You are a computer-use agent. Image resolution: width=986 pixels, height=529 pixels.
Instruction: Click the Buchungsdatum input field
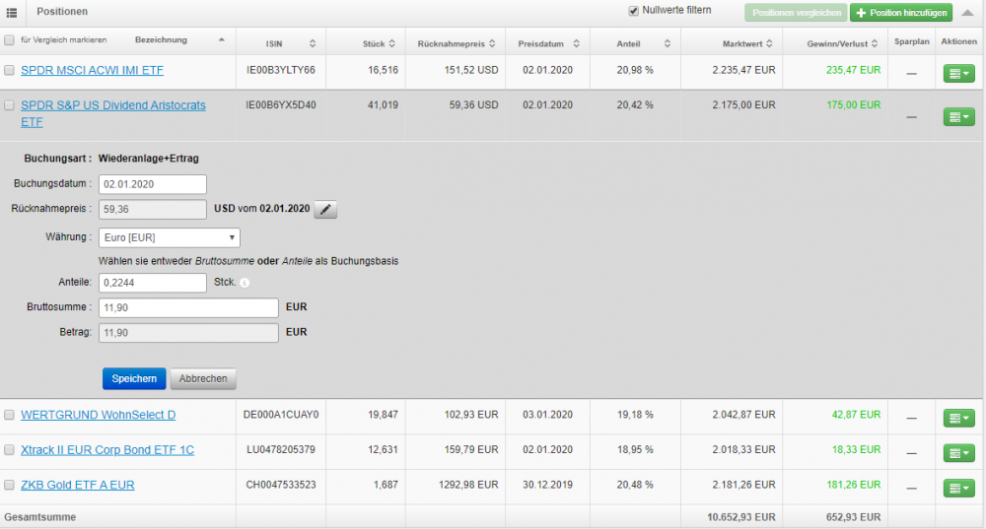pyautogui.click(x=152, y=184)
